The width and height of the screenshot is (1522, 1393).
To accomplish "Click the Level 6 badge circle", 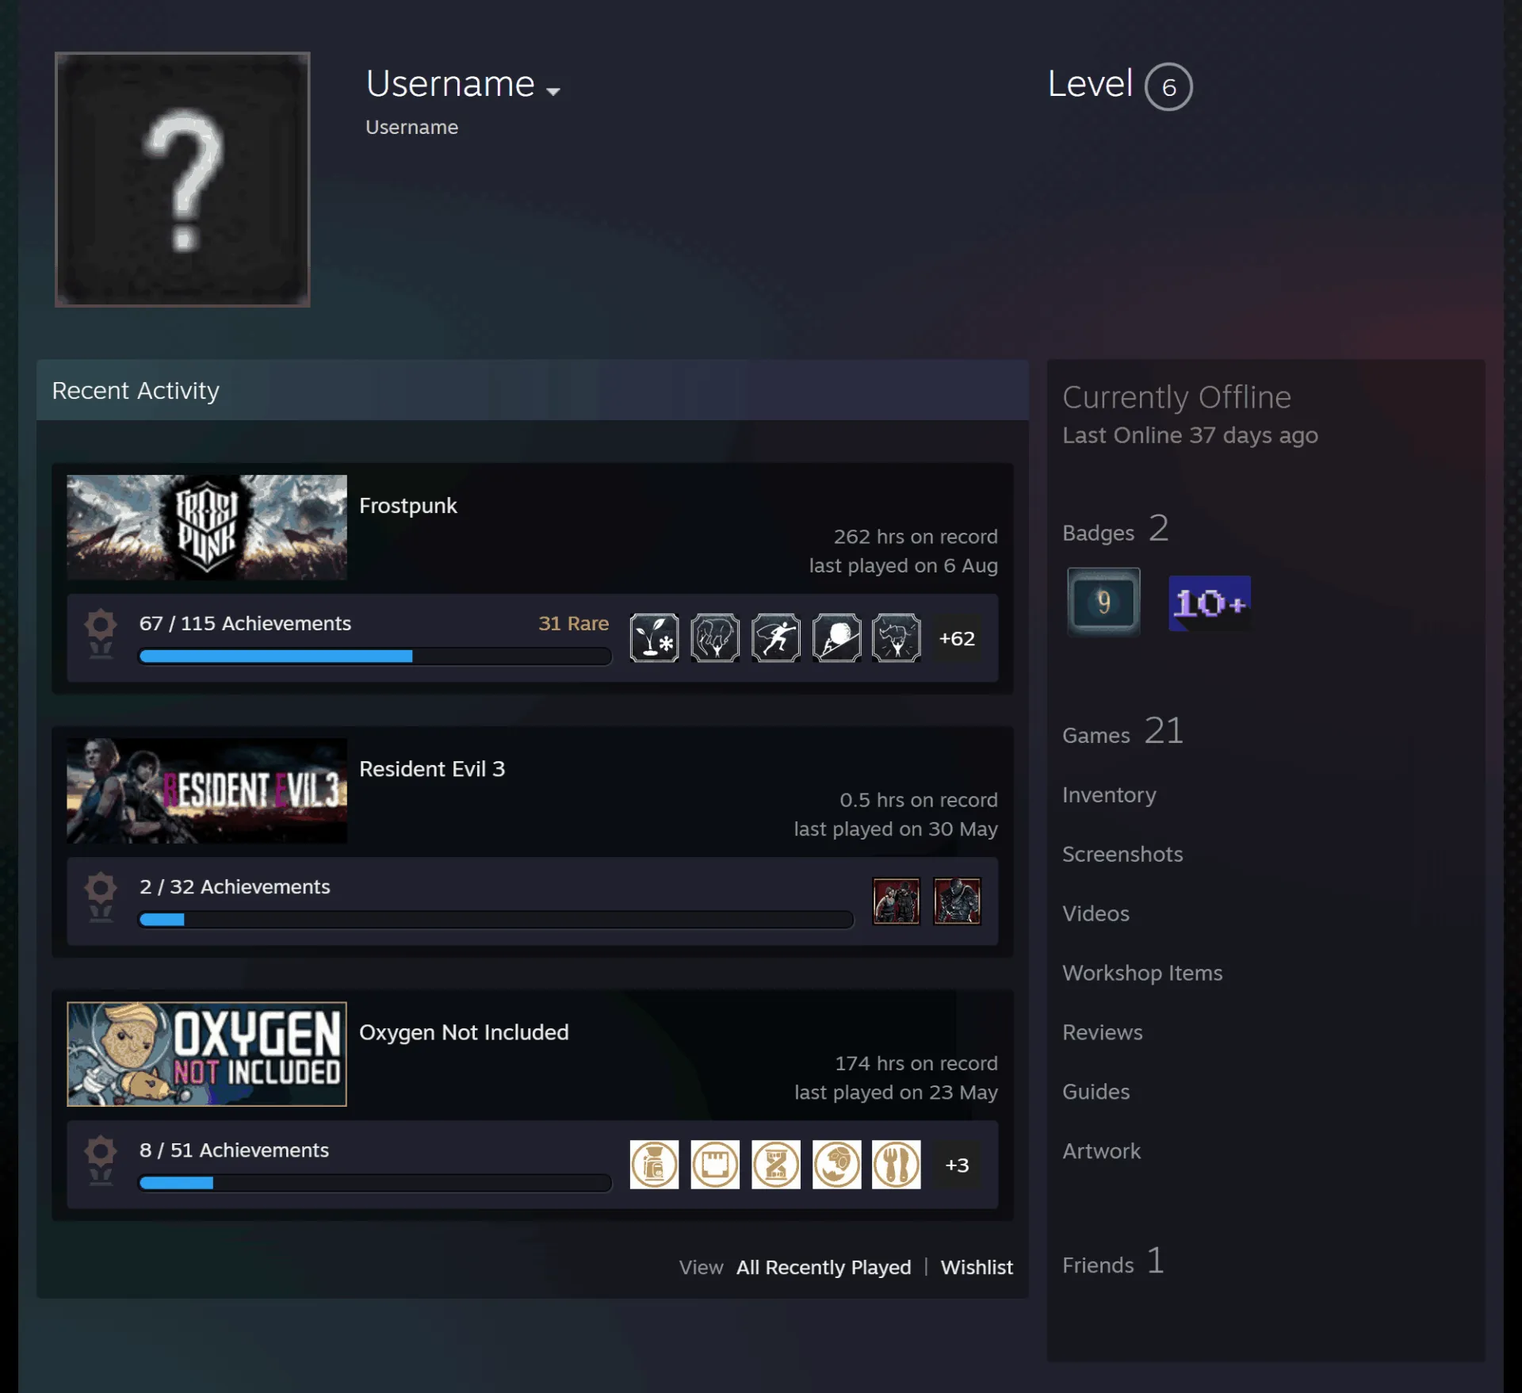I will 1168,86.
